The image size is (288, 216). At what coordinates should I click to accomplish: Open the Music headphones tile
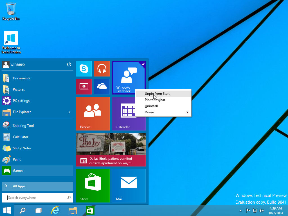point(102,69)
